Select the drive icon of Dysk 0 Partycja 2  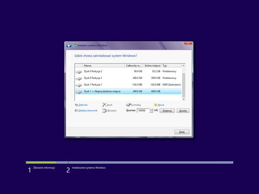tap(79, 72)
